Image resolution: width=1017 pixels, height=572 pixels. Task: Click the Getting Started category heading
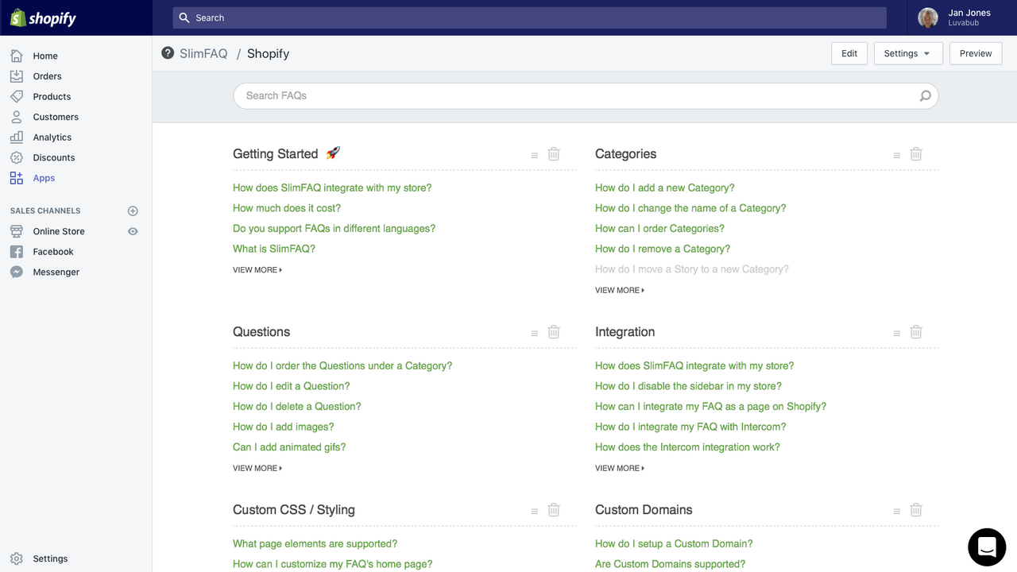pyautogui.click(x=275, y=154)
